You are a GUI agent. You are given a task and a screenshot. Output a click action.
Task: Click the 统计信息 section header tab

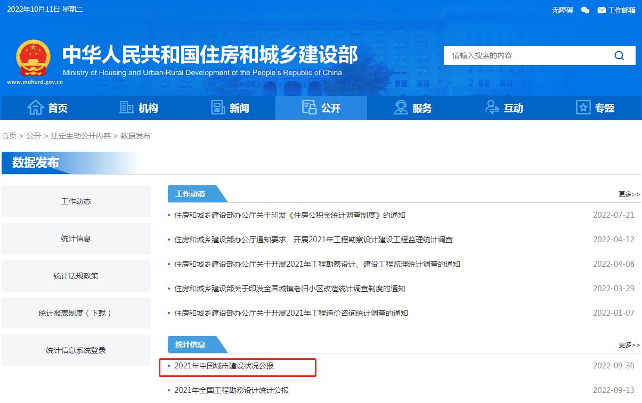pos(197,344)
